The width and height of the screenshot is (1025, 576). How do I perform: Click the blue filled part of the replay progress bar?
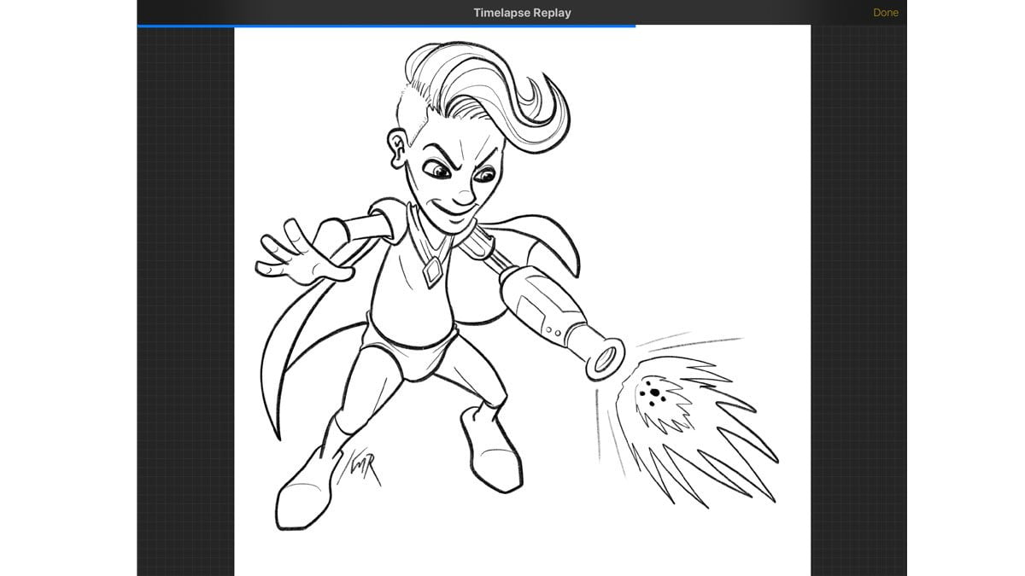point(384,26)
